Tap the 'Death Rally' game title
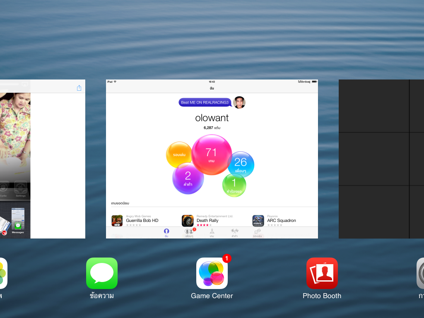This screenshot has height=318, width=424. [x=207, y=220]
